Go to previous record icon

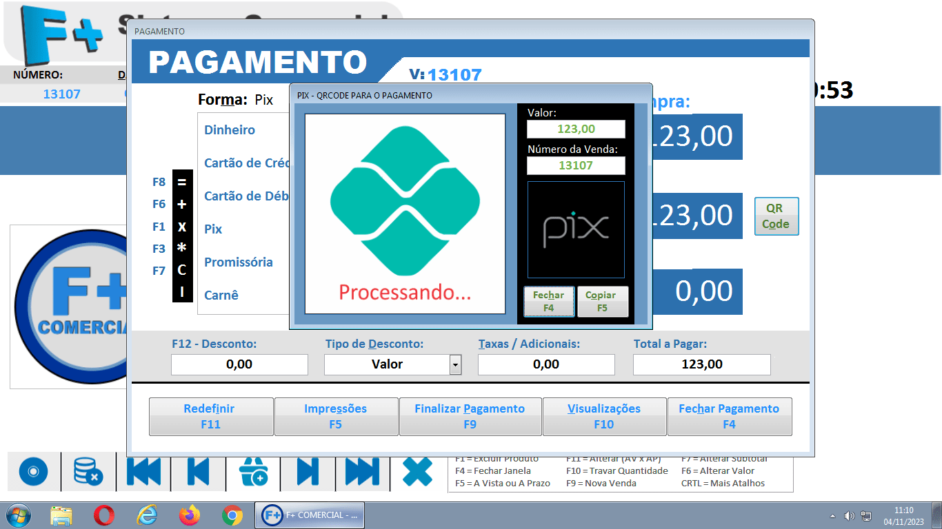point(198,473)
